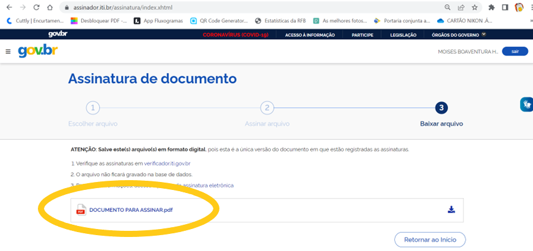
Task: Click the Participe link in the top bar
Action: [x=362, y=35]
